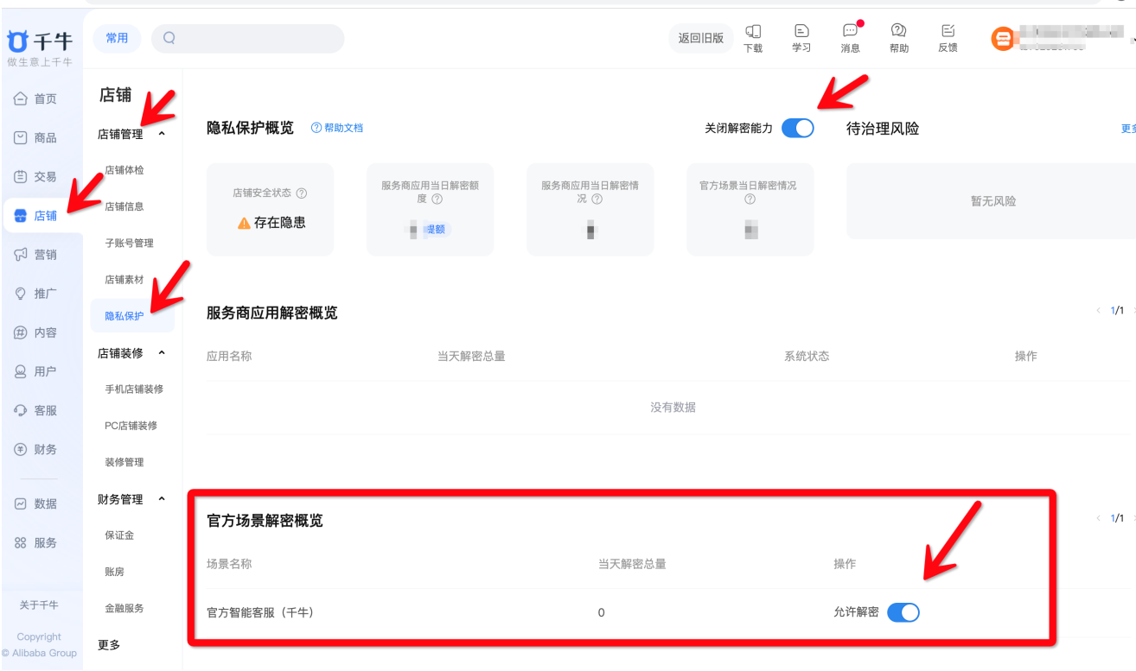Toggle 允许解密 for 官方智能客服

(x=903, y=612)
